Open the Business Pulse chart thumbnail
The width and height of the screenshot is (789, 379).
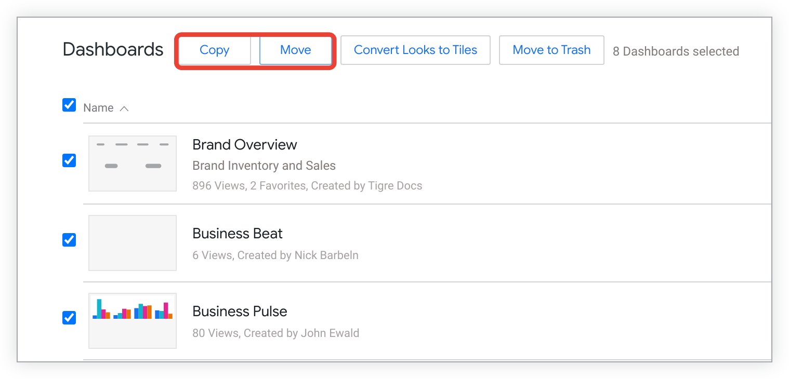tap(133, 320)
